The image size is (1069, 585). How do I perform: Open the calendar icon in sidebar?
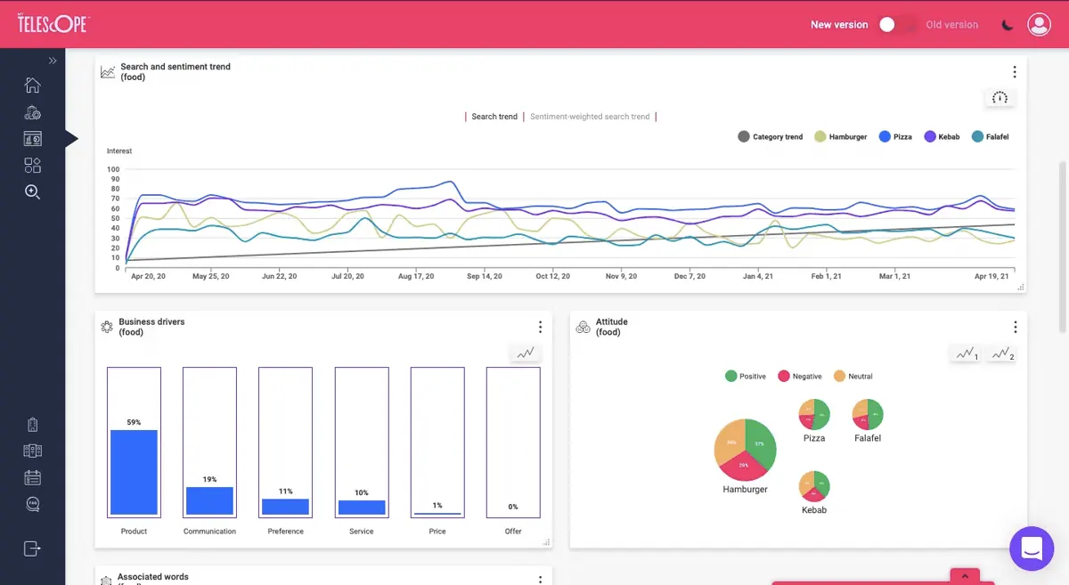point(32,477)
